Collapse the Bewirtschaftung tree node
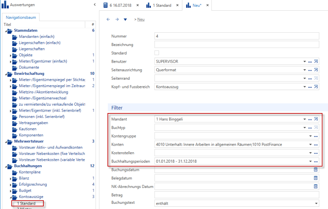Image resolution: width=328 pixels, height=209 pixels. coord(6,74)
